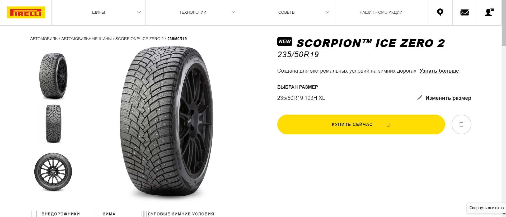Click the Изменить размер link
506x217 pixels.
point(448,98)
